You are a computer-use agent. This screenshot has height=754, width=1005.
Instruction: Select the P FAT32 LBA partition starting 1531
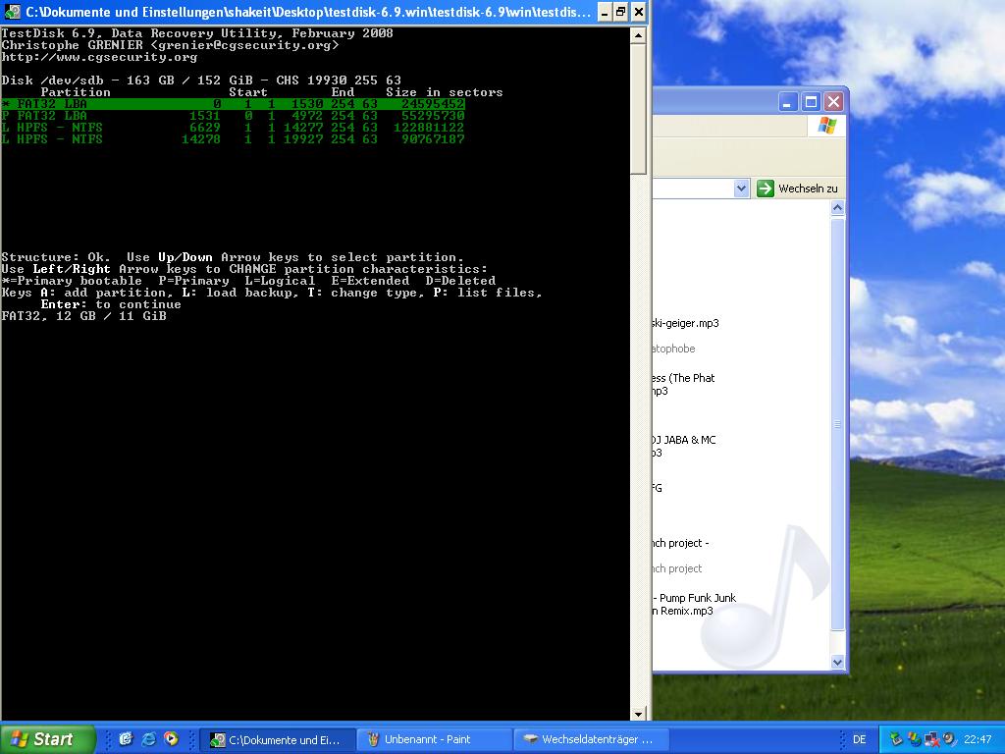click(234, 116)
